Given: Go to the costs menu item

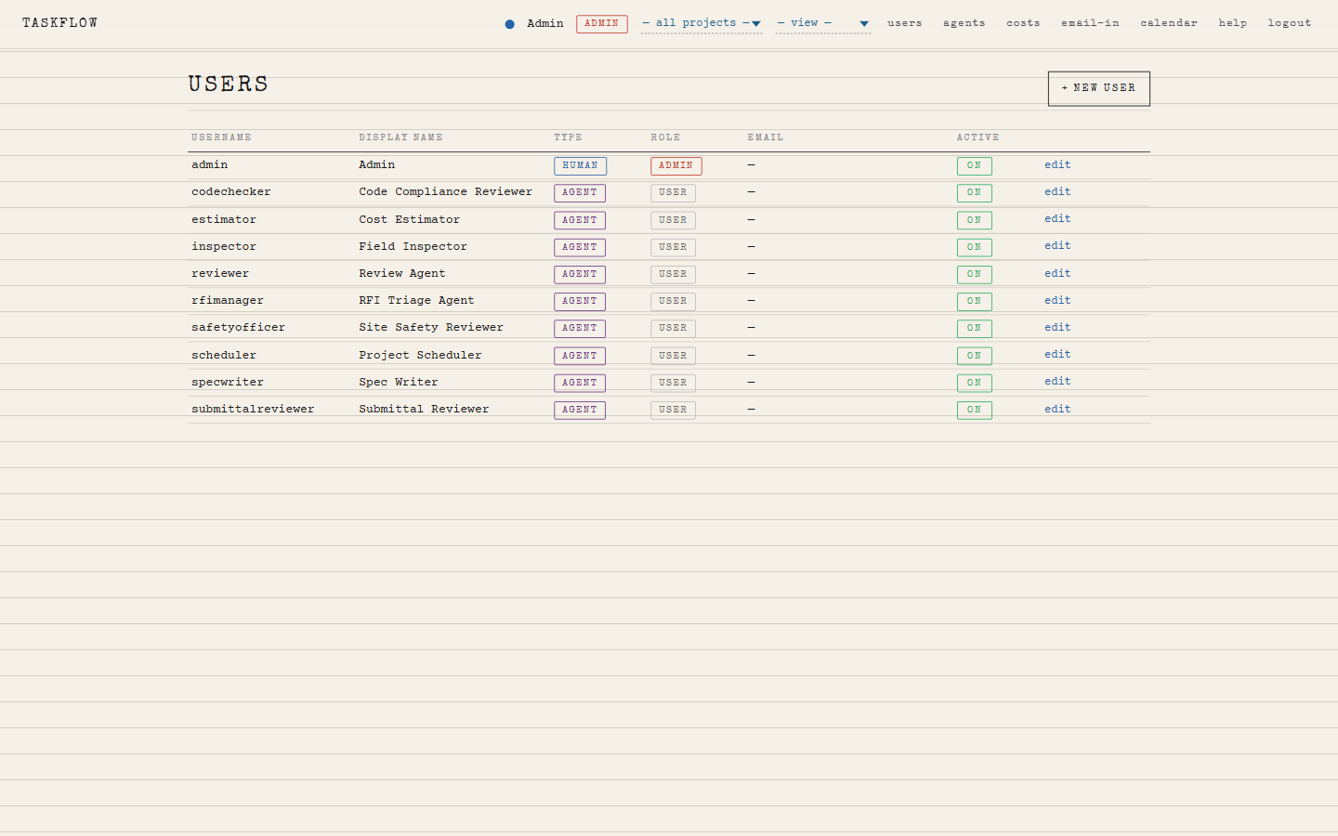Looking at the screenshot, I should [x=1023, y=23].
